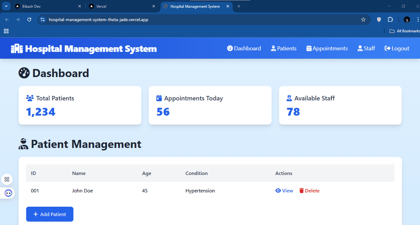Open the Appointments nav link
Image resolution: width=420 pixels, height=225 pixels.
coord(327,49)
